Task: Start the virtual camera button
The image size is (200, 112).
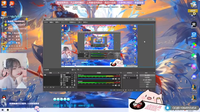Action: click(x=147, y=80)
